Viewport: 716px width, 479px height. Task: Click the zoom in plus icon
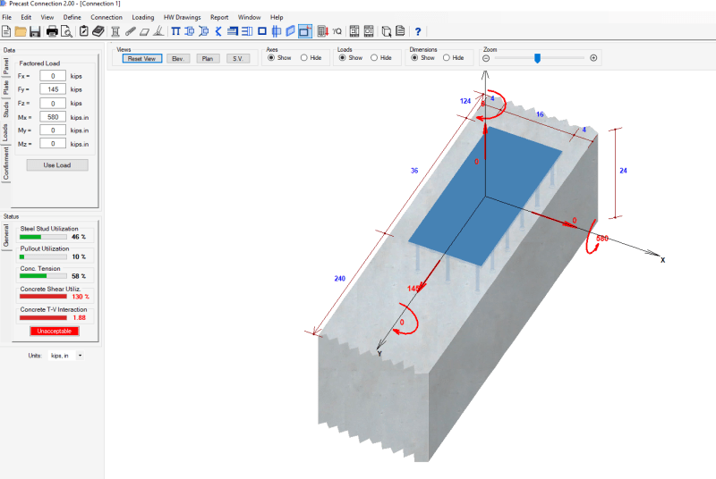coord(593,58)
